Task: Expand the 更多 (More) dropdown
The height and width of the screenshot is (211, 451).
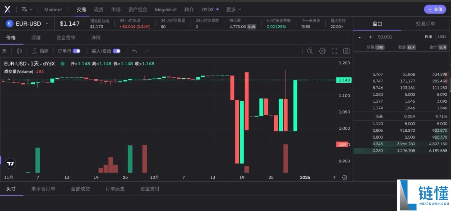Action: pyautogui.click(x=234, y=9)
